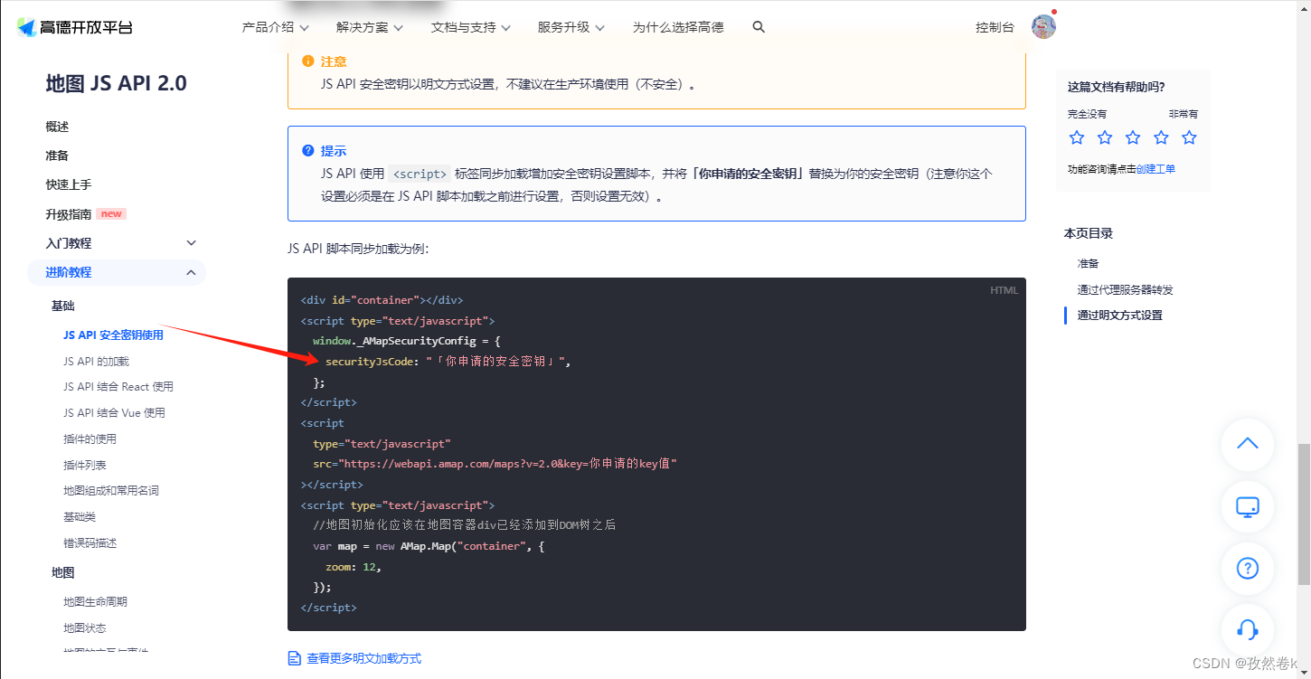Viewport: 1311px width, 679px height.
Task: Open 插件列表 sidebar item
Action: tap(84, 465)
